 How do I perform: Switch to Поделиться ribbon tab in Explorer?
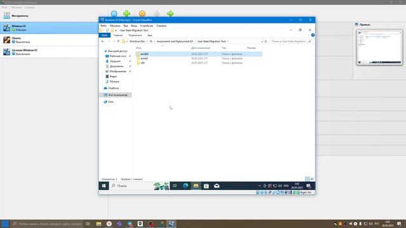click(x=135, y=35)
